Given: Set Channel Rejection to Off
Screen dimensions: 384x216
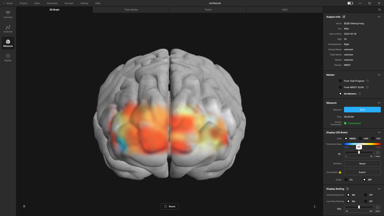Looking at the screenshot, I should click(365, 195).
